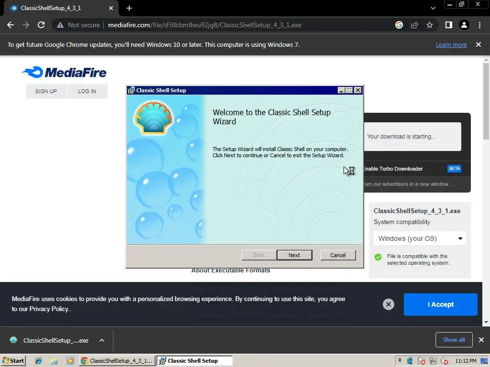490x367 pixels.
Task: Close the Chrome downloads bar
Action: pos(481,340)
